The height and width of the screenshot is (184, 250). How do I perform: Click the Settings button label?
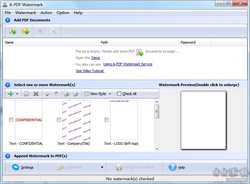tap(27, 167)
